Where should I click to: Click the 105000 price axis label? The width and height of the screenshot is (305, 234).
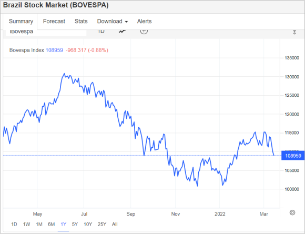pos(292,170)
